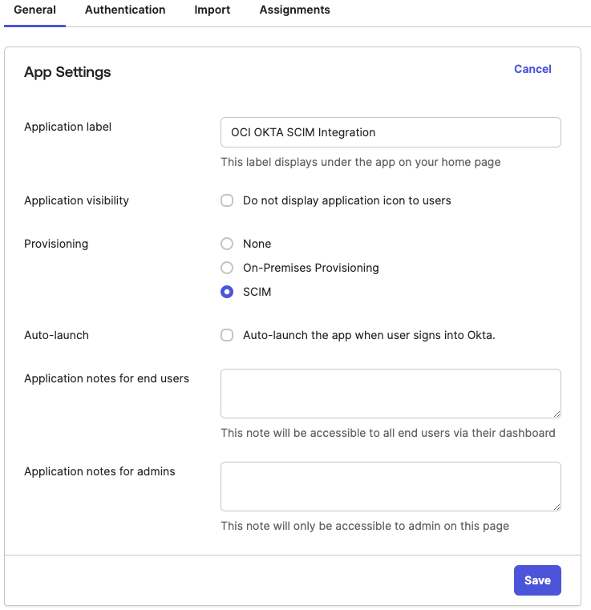Click the 'Application label' field label
591x610 pixels.
[x=68, y=127]
